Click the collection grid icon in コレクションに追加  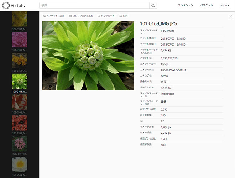(70, 16)
